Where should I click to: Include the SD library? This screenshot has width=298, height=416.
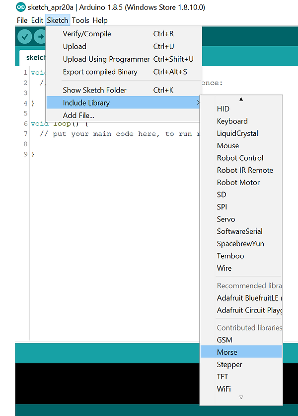click(x=241, y=195)
